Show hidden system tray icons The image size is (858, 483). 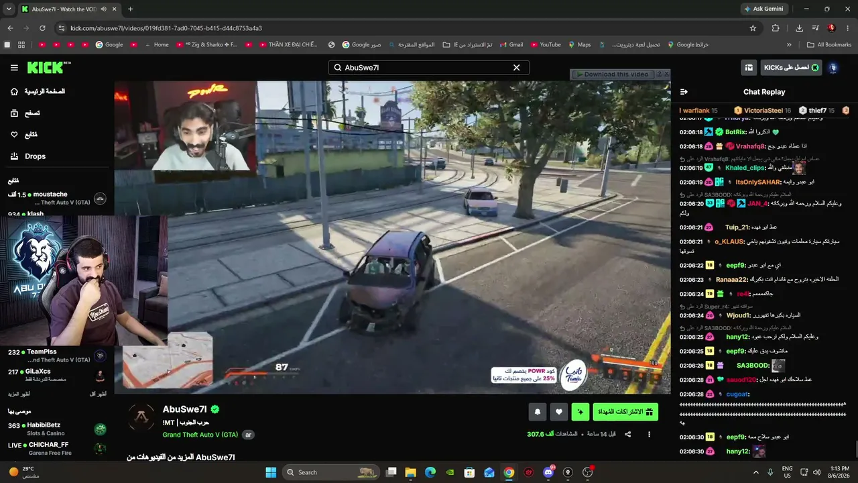click(x=756, y=472)
